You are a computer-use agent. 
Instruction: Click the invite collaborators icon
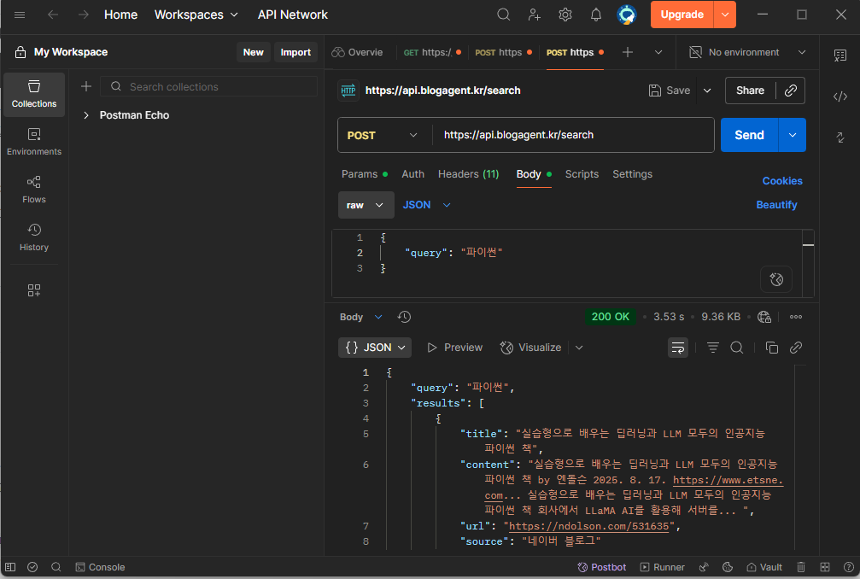(x=535, y=15)
